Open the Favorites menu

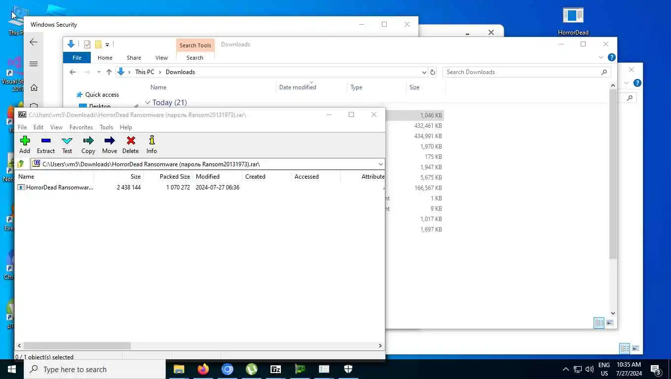81,127
